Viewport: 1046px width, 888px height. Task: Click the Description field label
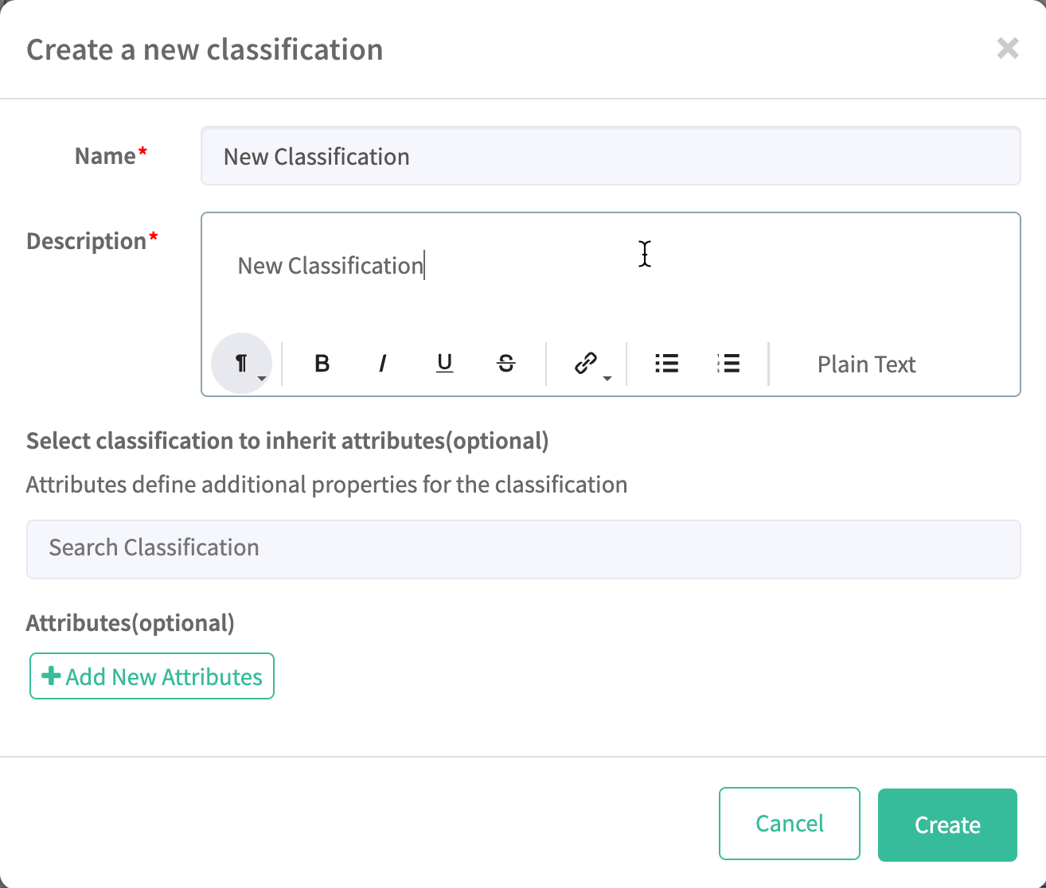point(87,241)
